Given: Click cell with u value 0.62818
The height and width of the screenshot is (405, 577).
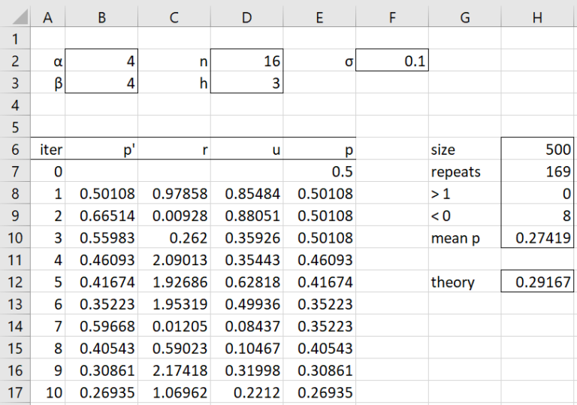Looking at the screenshot, I should click(x=247, y=282).
